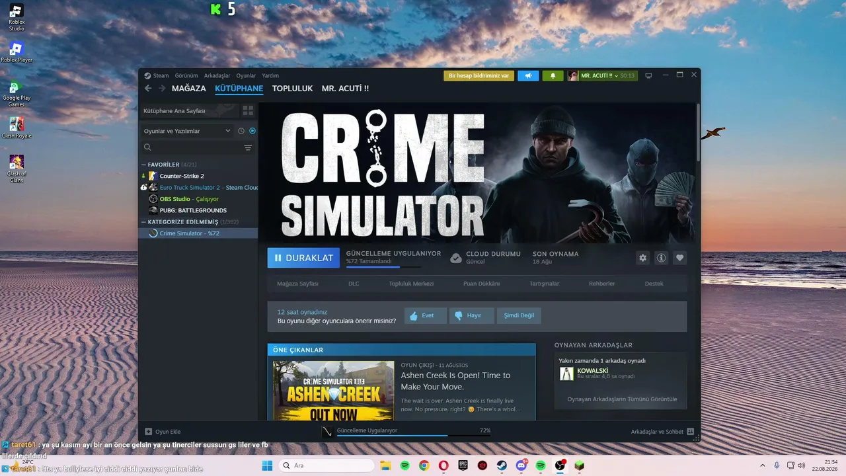Switch Steam to Big Picture mode icon

tap(648, 75)
